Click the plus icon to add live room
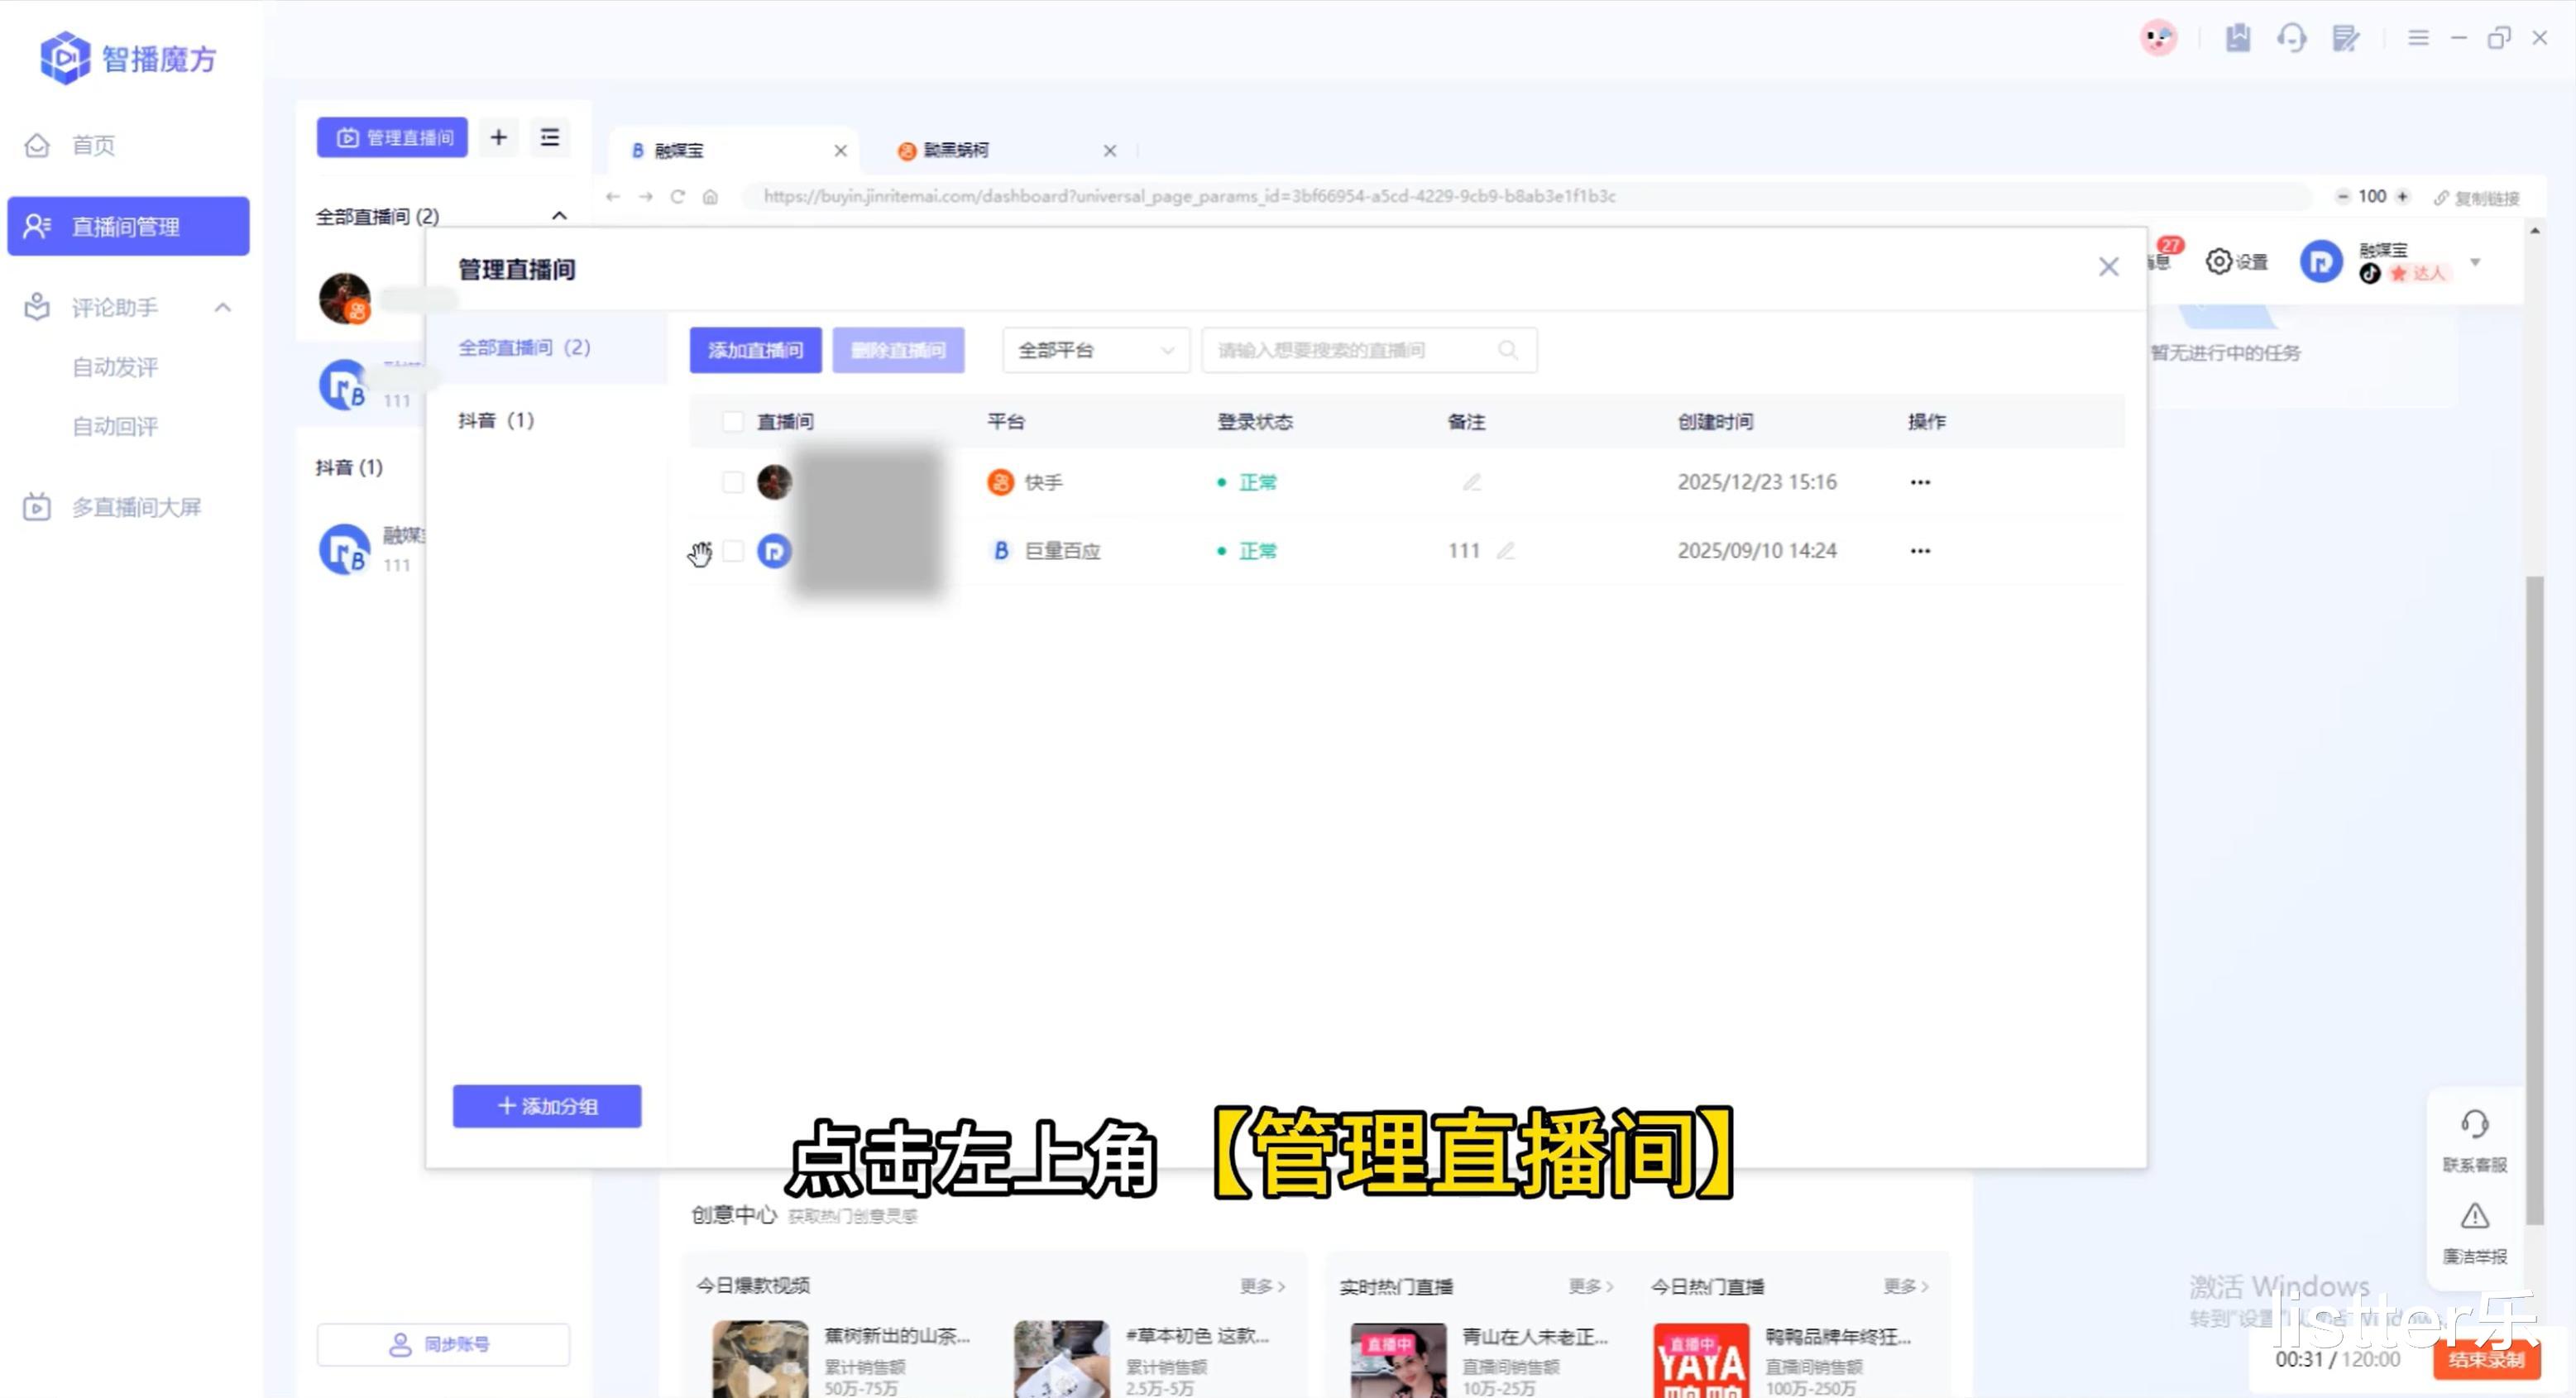This screenshot has height=1398, width=2576. click(498, 137)
